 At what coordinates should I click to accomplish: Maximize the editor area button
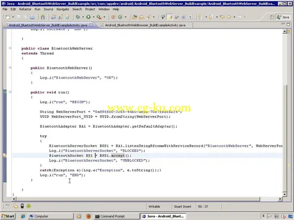coord(288,24)
